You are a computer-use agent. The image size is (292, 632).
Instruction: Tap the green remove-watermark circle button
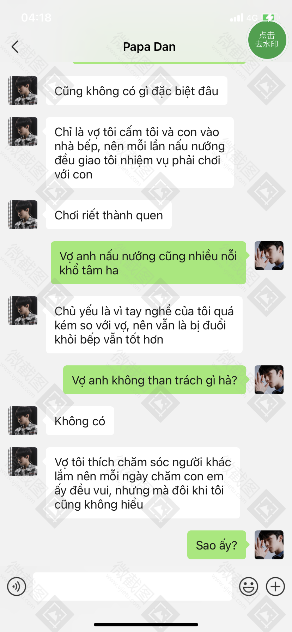pyautogui.click(x=267, y=39)
